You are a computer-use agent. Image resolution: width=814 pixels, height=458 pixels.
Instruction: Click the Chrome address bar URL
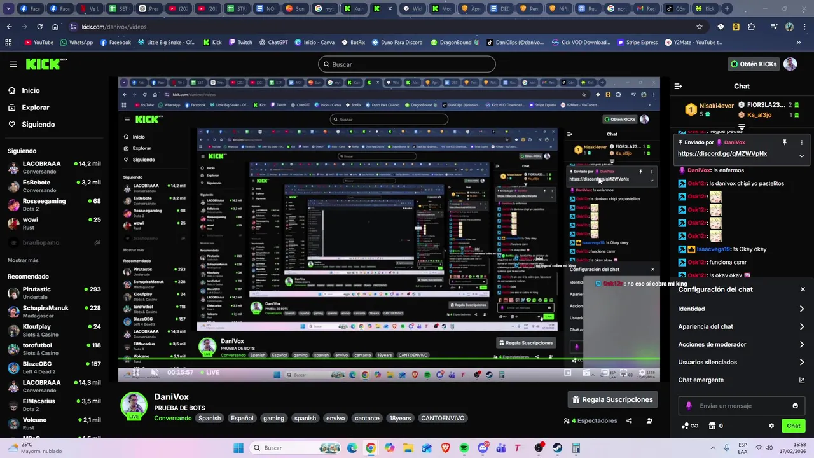pos(114,27)
